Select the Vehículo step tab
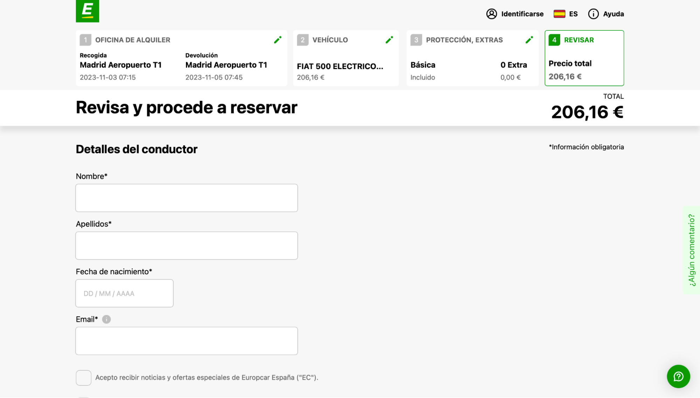Viewport: 700px width, 398px height. pos(346,58)
